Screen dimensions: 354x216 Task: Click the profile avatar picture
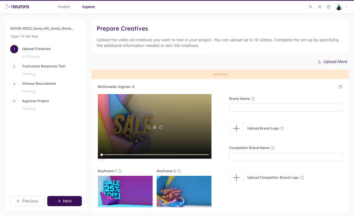click(339, 7)
